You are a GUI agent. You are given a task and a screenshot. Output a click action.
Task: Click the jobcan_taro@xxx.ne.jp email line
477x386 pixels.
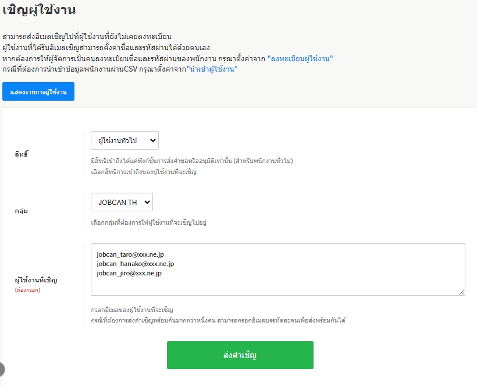click(x=131, y=254)
